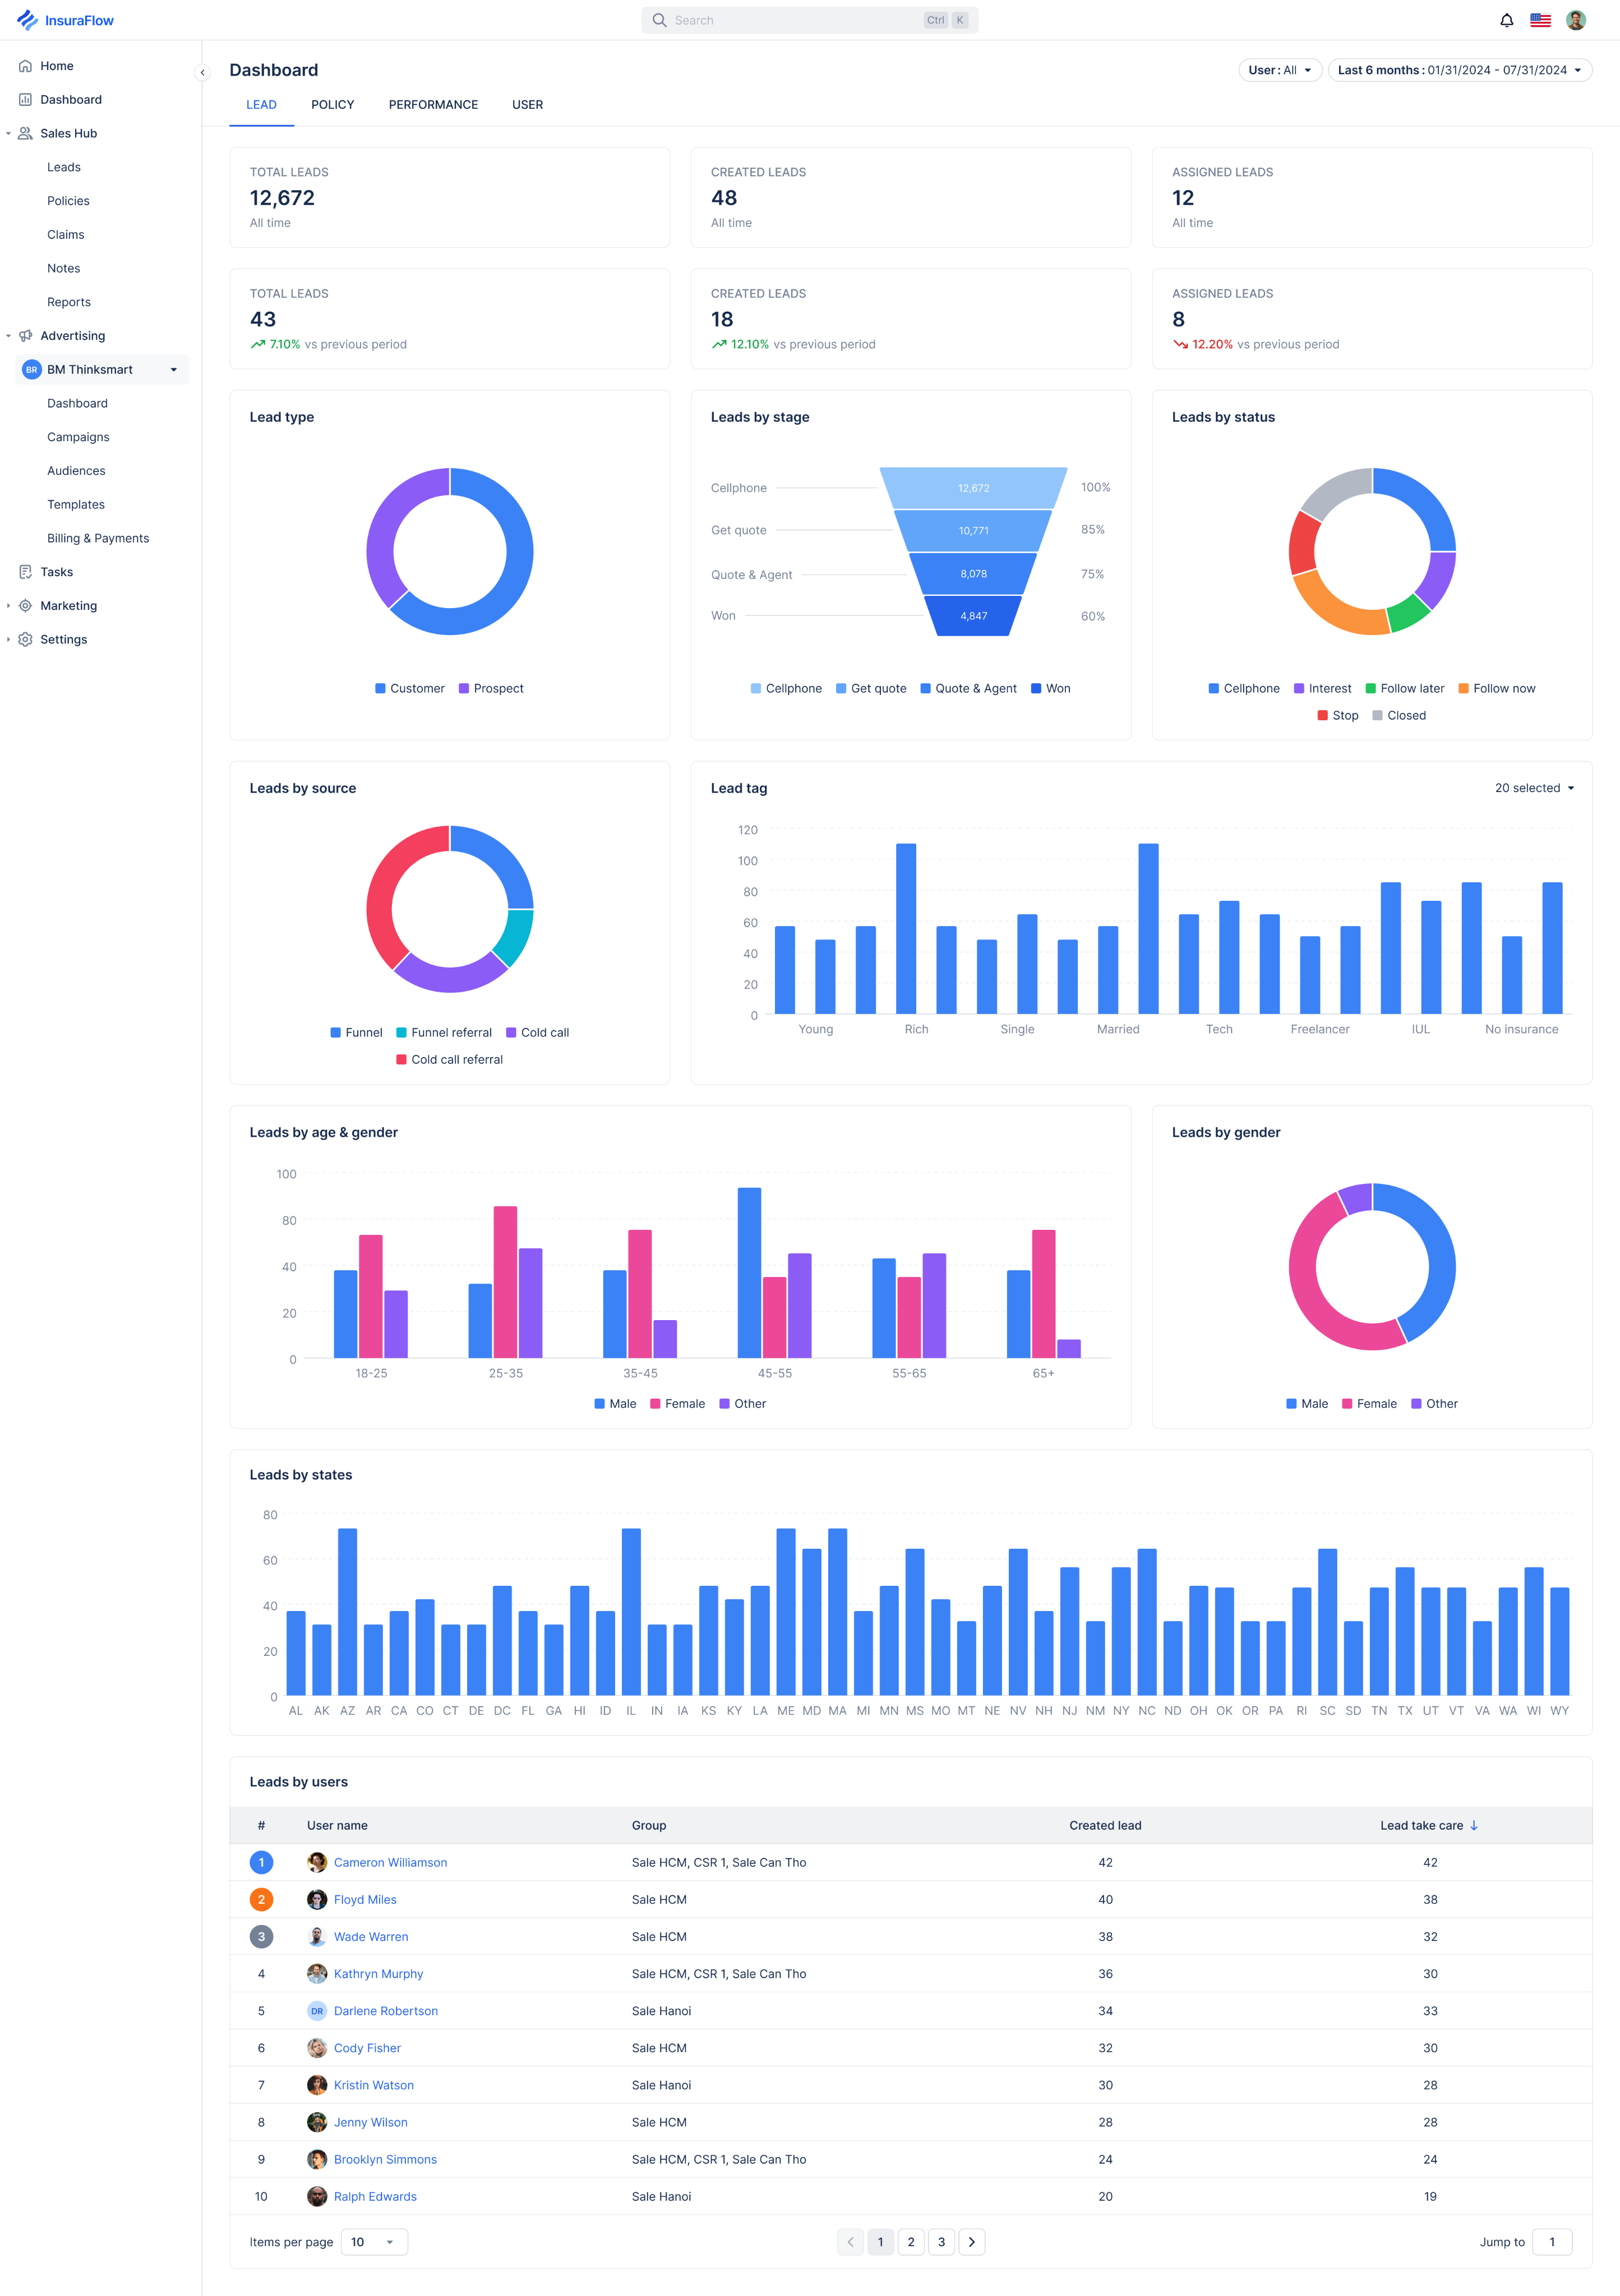Viewport: 1620px width, 2296px height.
Task: Open the US flag language selector
Action: pyautogui.click(x=1540, y=20)
